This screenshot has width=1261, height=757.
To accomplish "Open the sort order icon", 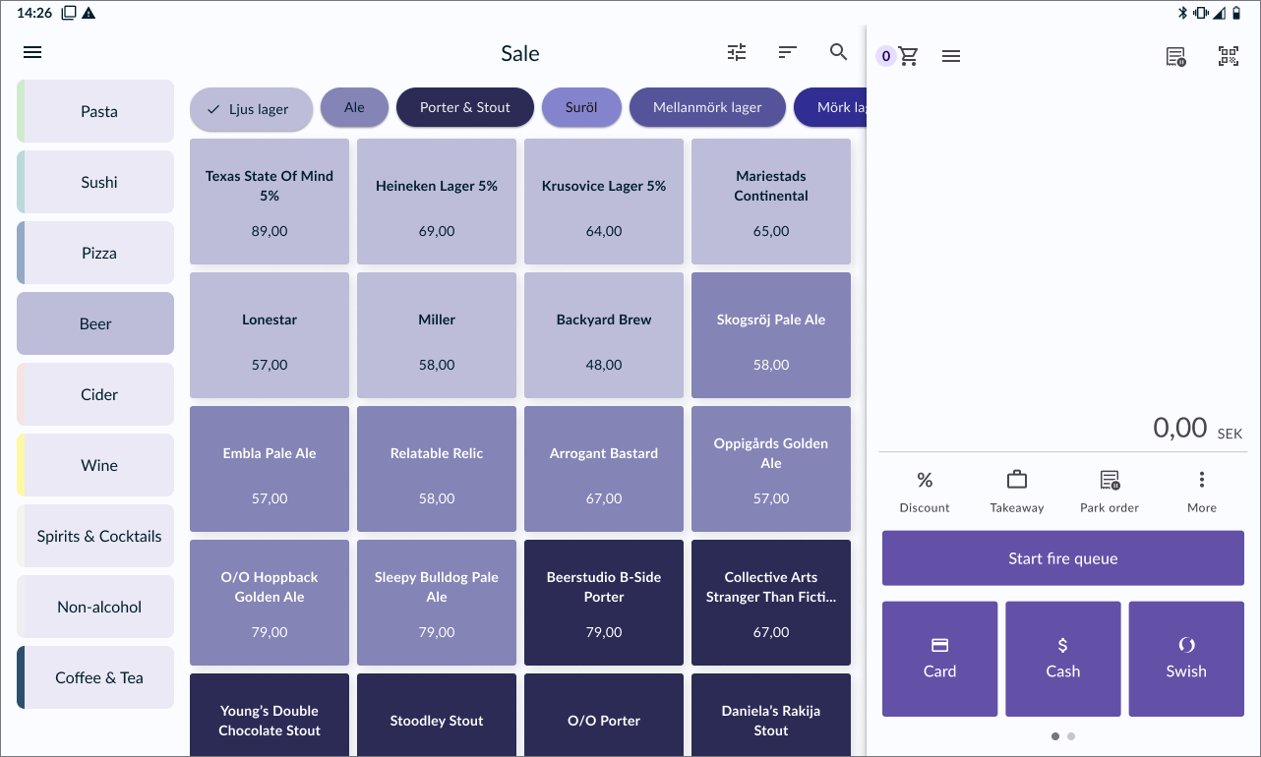I will click(787, 53).
